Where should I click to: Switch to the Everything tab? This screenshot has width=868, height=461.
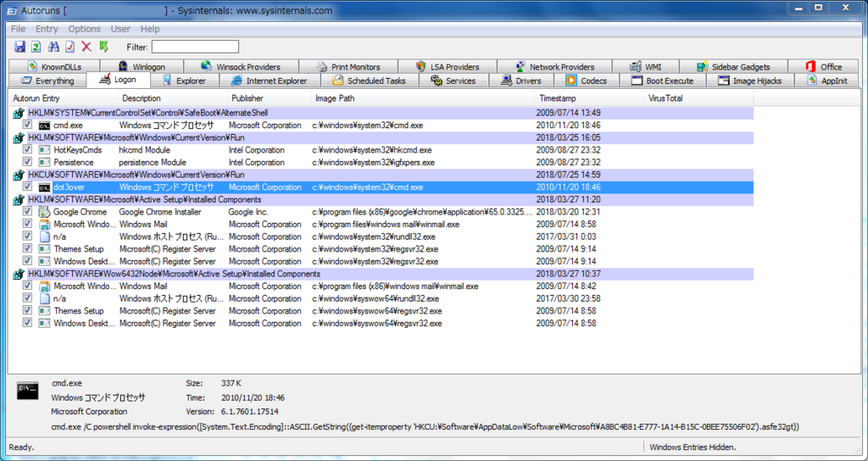coord(47,81)
